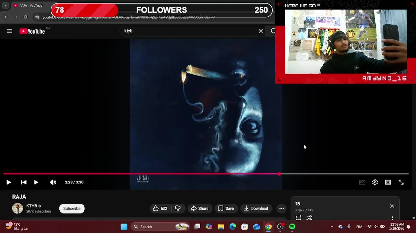Open the player settings gear
This screenshot has width=416, height=233.
pos(375,182)
